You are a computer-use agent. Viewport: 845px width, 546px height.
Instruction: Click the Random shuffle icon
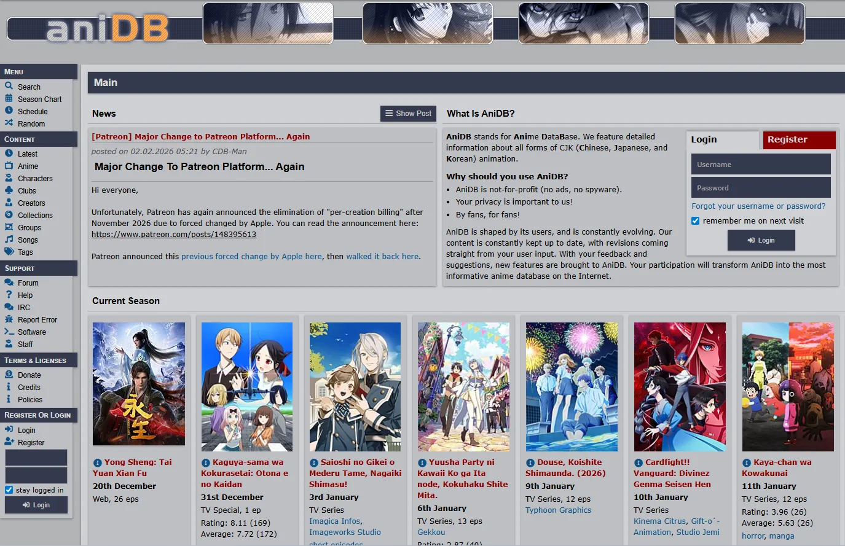[x=9, y=123]
